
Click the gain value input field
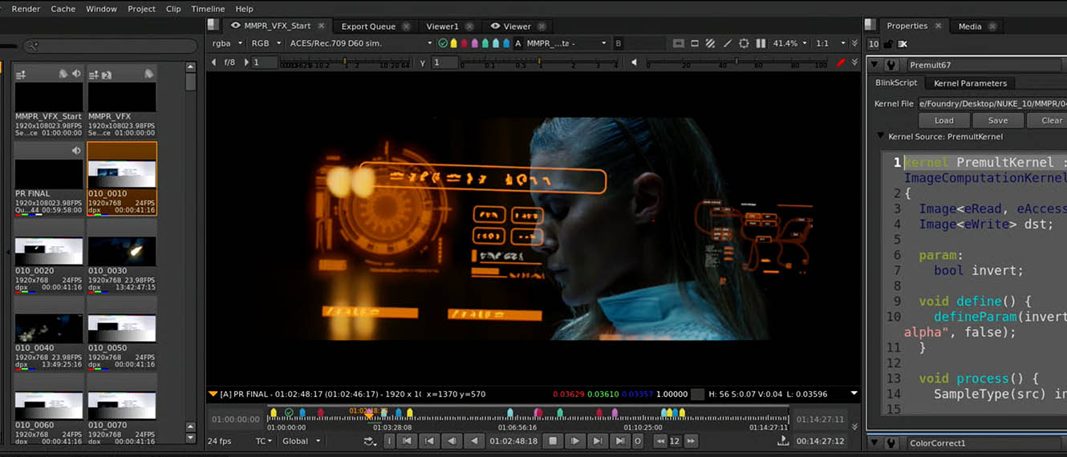pos(265,63)
